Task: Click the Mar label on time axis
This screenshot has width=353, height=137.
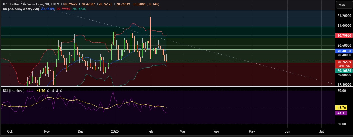Action: pos(182,131)
